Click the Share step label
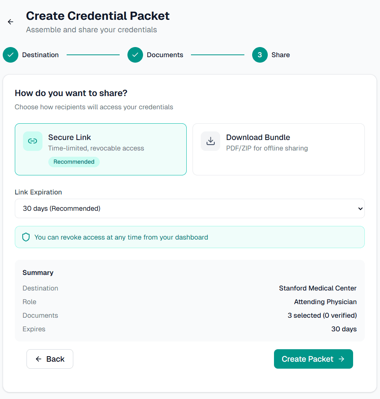Viewport: 380px width, 399px height. coord(281,55)
